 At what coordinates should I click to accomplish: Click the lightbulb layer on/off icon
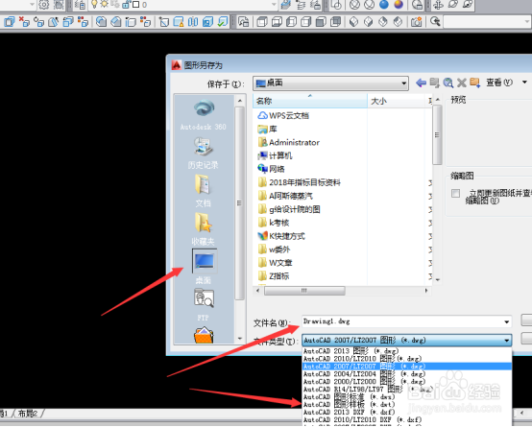(94, 5)
